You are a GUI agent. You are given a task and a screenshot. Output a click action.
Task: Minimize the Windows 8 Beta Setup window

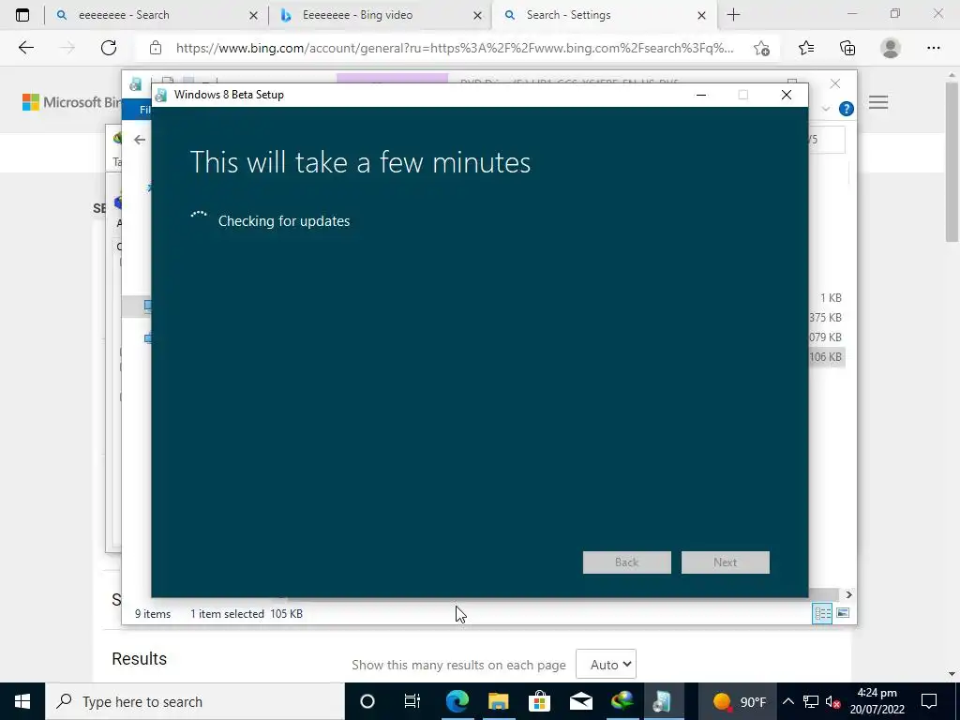click(x=701, y=95)
